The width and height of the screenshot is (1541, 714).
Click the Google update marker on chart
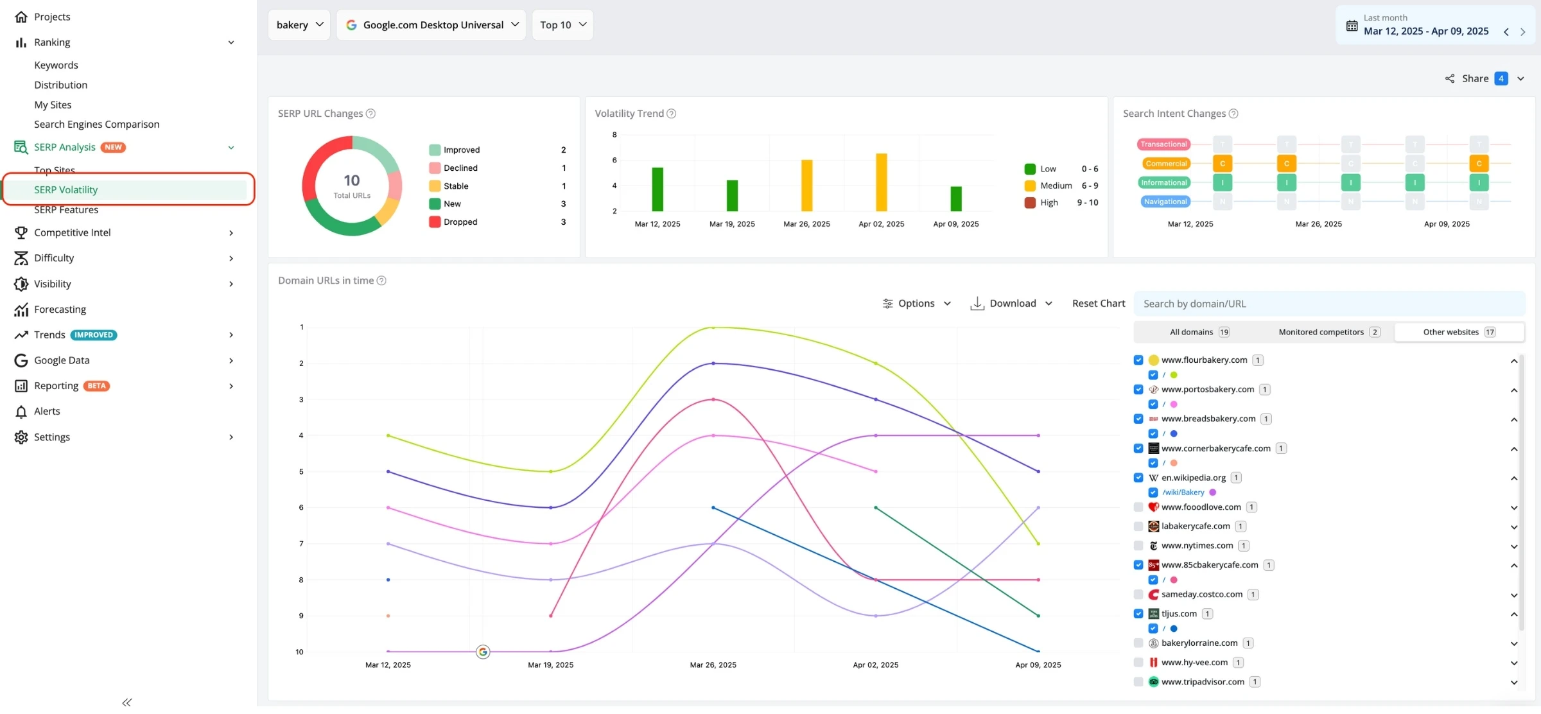(483, 652)
